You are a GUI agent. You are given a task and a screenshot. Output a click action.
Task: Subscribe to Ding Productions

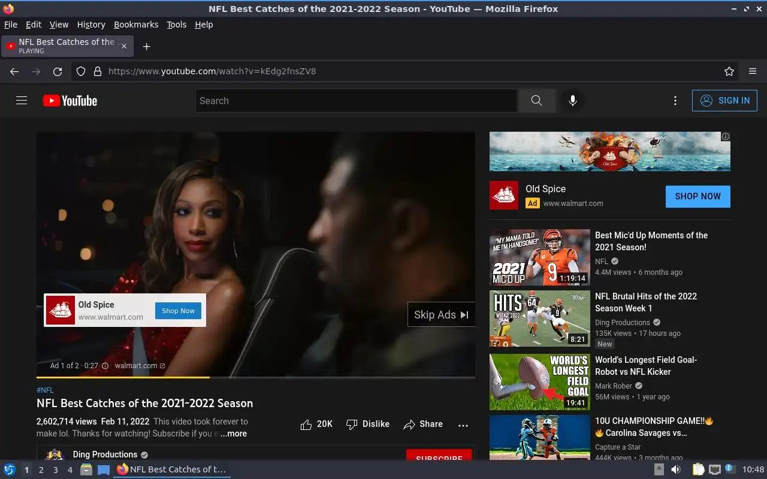click(439, 456)
